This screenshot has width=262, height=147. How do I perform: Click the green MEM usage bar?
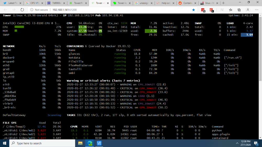[x=16, y=31]
